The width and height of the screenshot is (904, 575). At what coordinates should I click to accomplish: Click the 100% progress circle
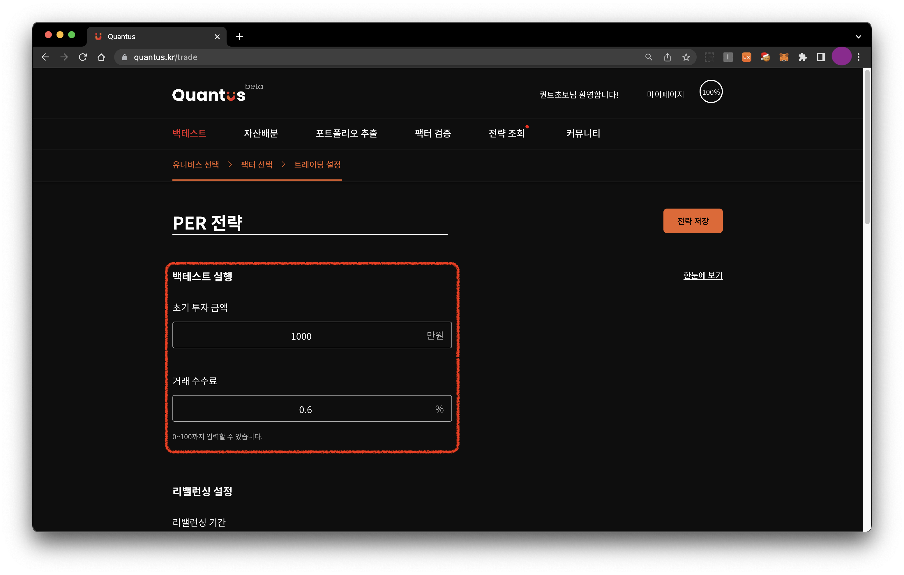click(711, 92)
